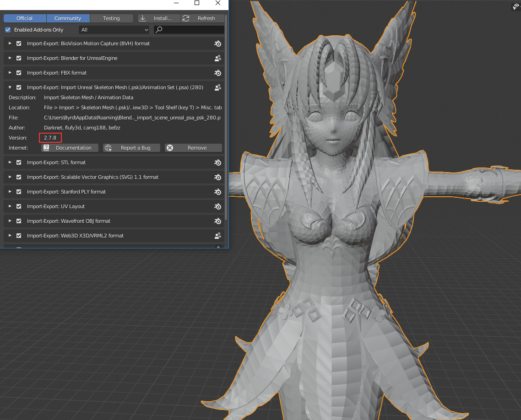The height and width of the screenshot is (420, 521).
Task: Disable the BioVision Motion Capture (BVH) add-on
Action: [19, 43]
